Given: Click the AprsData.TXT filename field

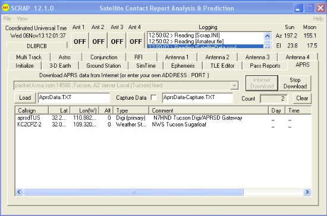Looking at the screenshot, I should pos(74,97).
